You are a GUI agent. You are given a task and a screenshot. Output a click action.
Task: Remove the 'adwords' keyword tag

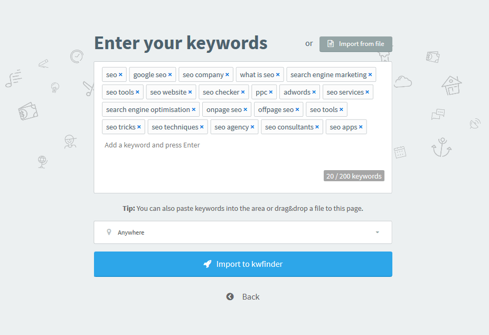click(314, 92)
